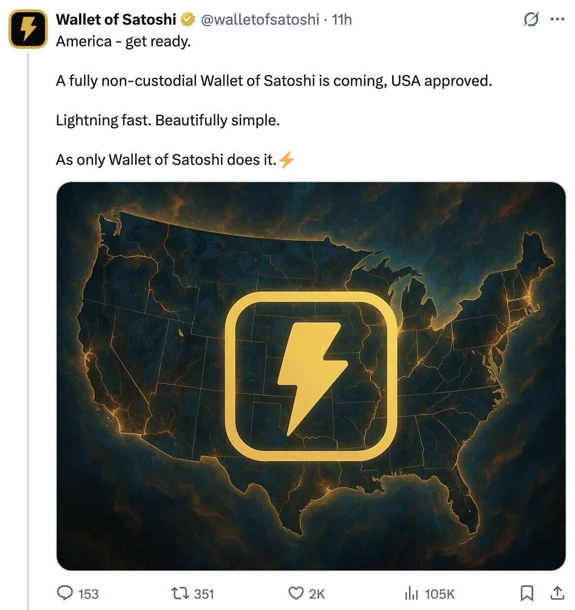Click the share upload arrow icon
This screenshot has width=575, height=610.
[x=557, y=593]
